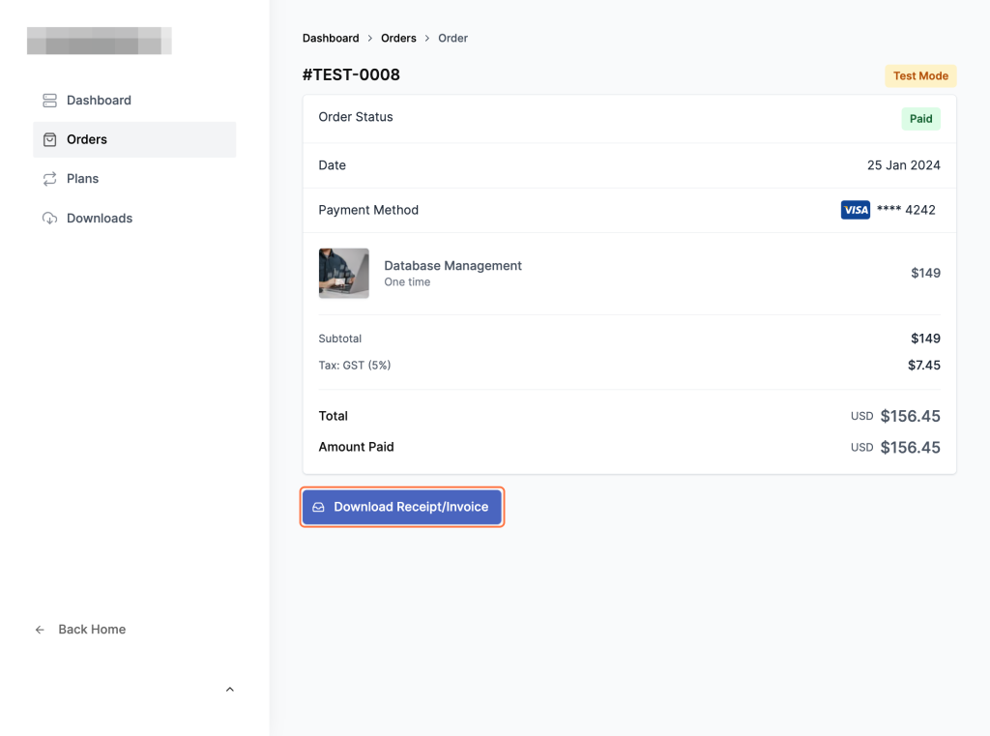Click the Dashboard server icon in sidebar
Image resolution: width=990 pixels, height=736 pixels.
point(50,101)
